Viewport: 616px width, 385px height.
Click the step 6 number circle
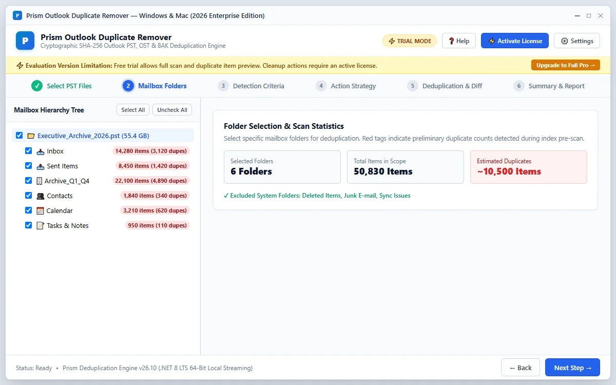[518, 86]
